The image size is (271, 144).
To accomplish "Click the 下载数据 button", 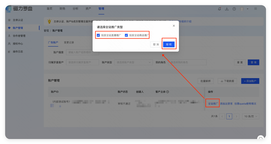I will 227,81.
